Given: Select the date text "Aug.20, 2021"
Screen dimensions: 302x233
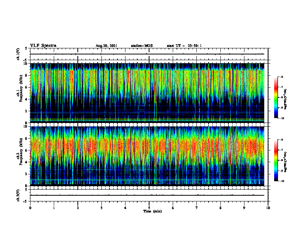Looking at the screenshot, I should point(106,46).
